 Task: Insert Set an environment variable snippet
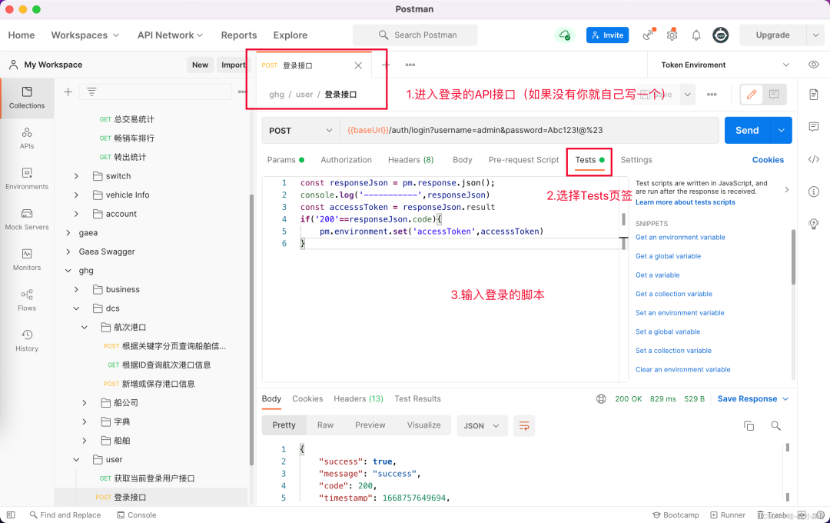point(679,313)
